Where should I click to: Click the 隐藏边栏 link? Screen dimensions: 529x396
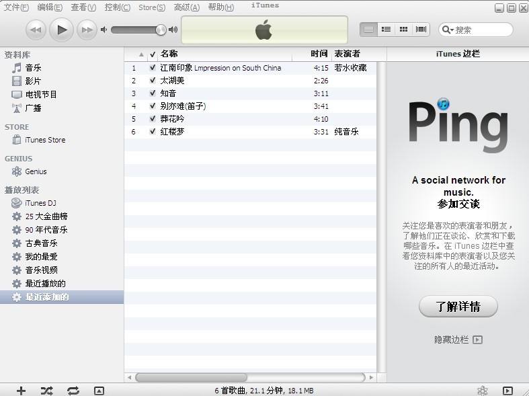[458, 340]
